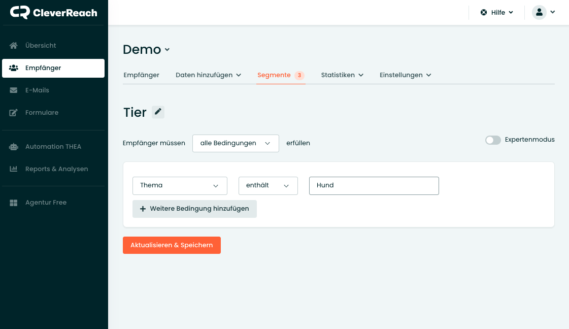Click the globe icon next to Hilfe

coord(483,12)
